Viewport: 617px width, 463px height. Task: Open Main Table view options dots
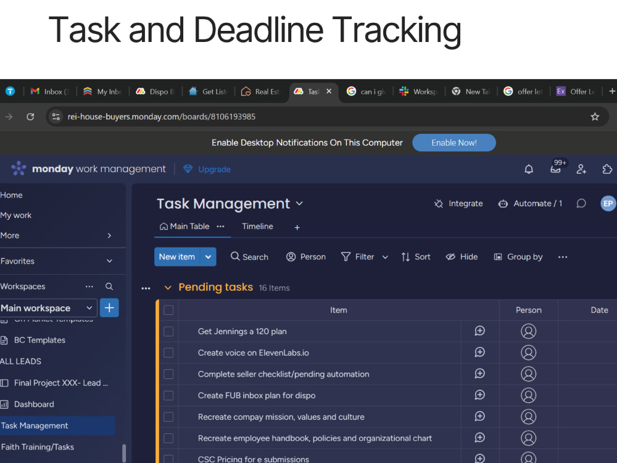pyautogui.click(x=220, y=227)
